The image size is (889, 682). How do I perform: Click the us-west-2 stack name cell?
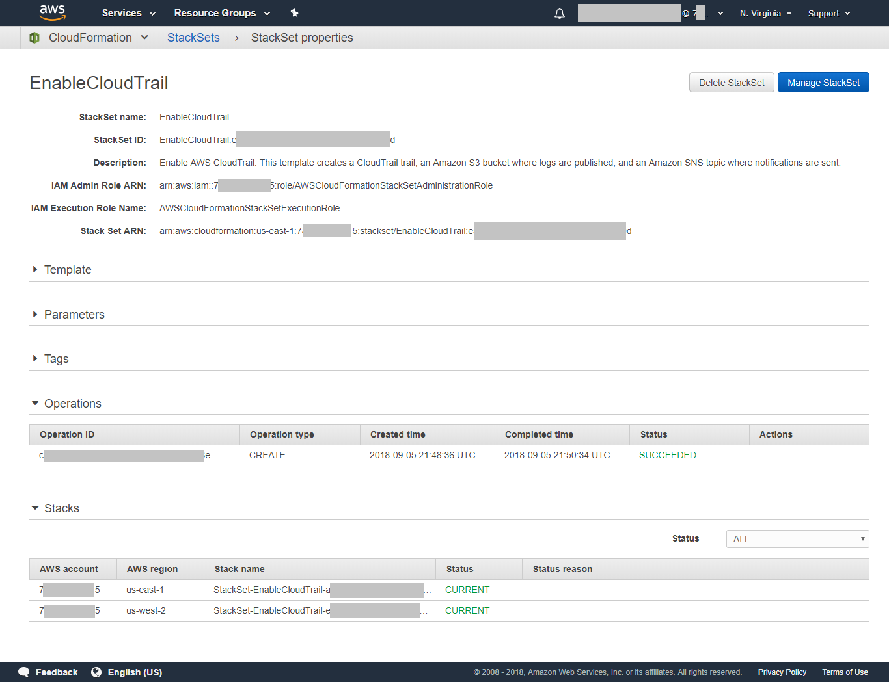coord(322,610)
